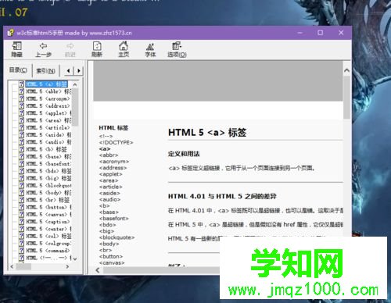This screenshot has height=303, width=391.
Task: Click the greyed 前进 forward toolbar button
Action: tap(70, 49)
